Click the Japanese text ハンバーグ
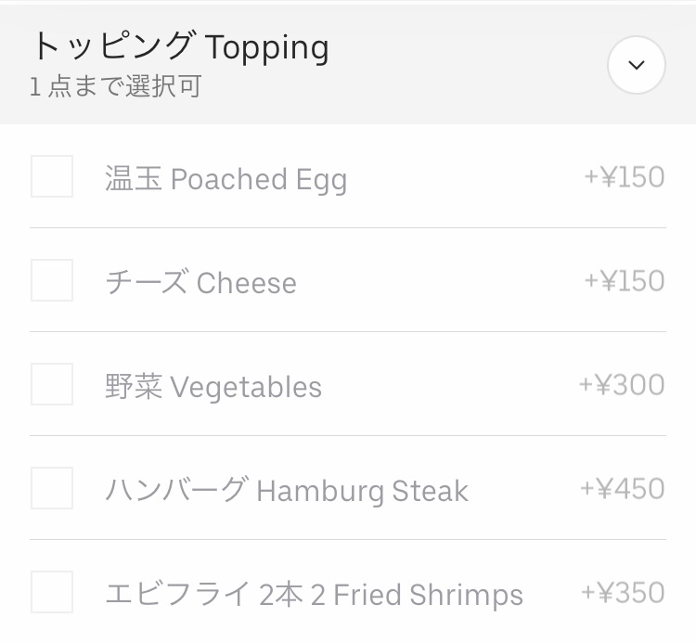Image resolution: width=696 pixels, height=643 pixels. click(176, 490)
